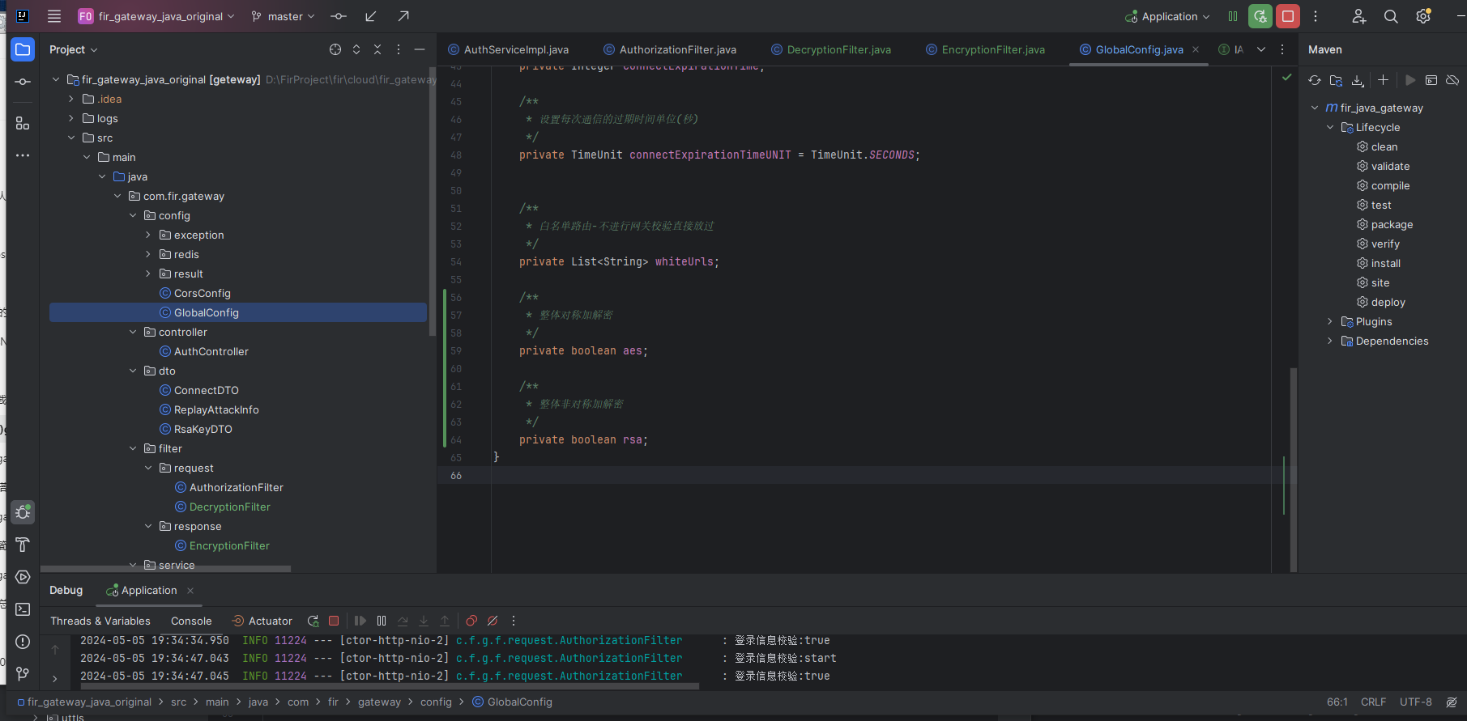Image resolution: width=1467 pixels, height=721 pixels.
Task: Click UTF-8 encoding in status bar
Action: (x=1416, y=702)
